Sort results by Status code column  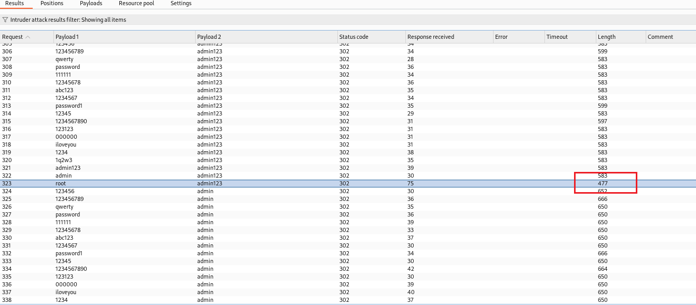353,37
